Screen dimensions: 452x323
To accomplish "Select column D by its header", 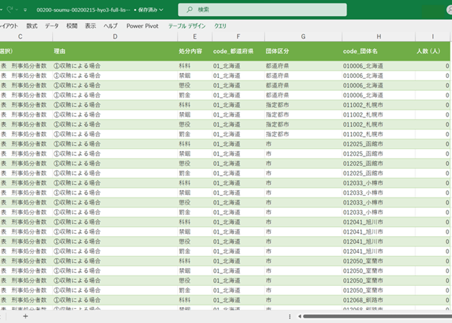I will click(x=115, y=37).
